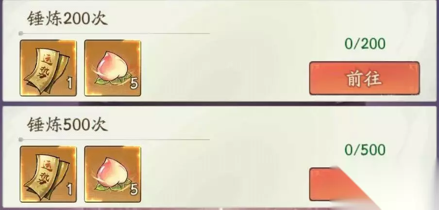
Task: Tap the fortune scroll reward in 锤炼500次 row
Action: pyautogui.click(x=48, y=174)
